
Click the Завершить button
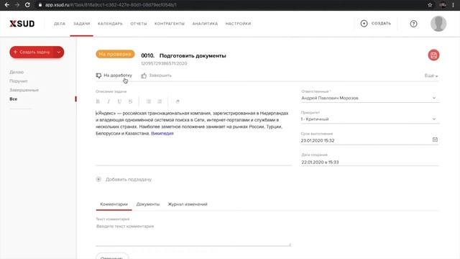click(156, 76)
